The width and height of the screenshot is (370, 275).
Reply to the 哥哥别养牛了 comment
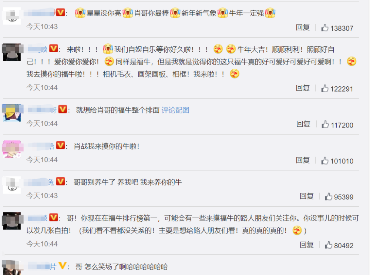coord(306,196)
